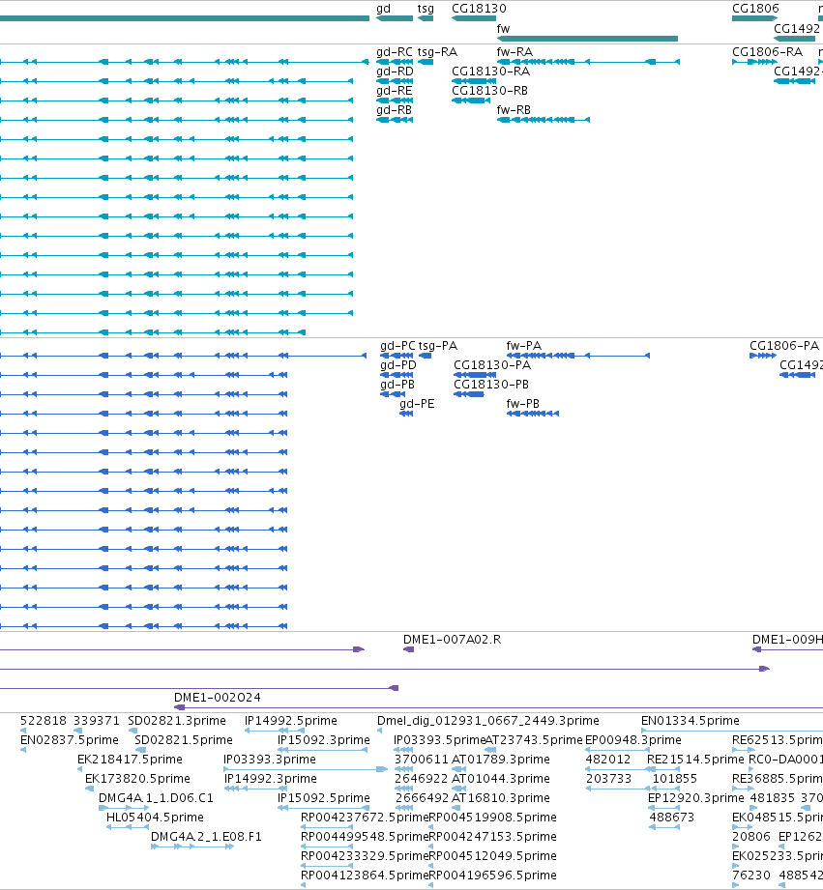
Task: Click EST EK218417.5prime
Action: tap(130, 760)
